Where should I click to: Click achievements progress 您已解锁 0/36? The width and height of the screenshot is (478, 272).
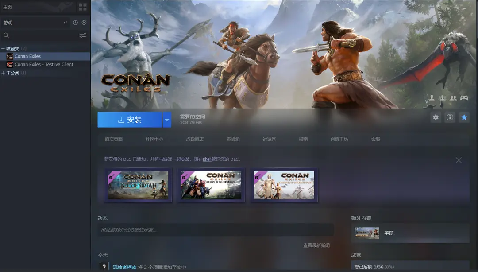pos(374,267)
